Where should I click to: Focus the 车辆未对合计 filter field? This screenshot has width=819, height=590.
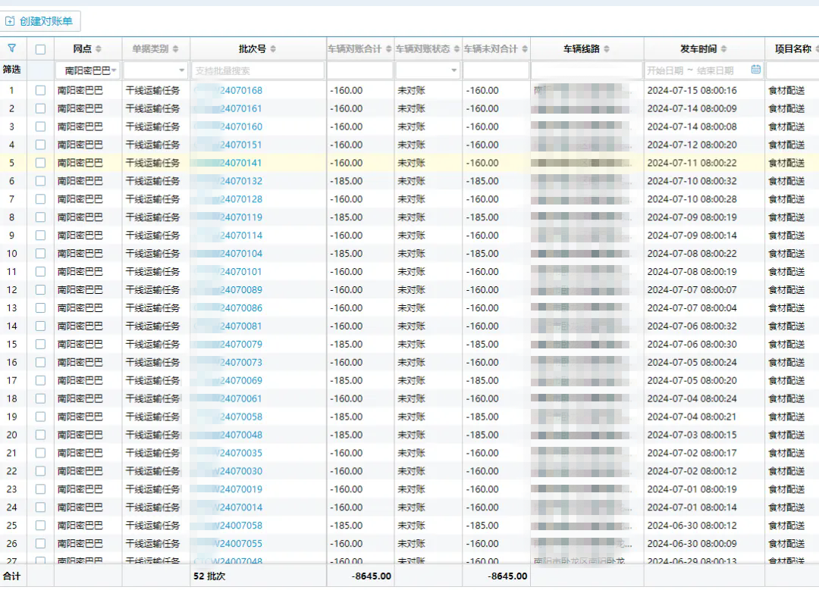[x=496, y=70]
